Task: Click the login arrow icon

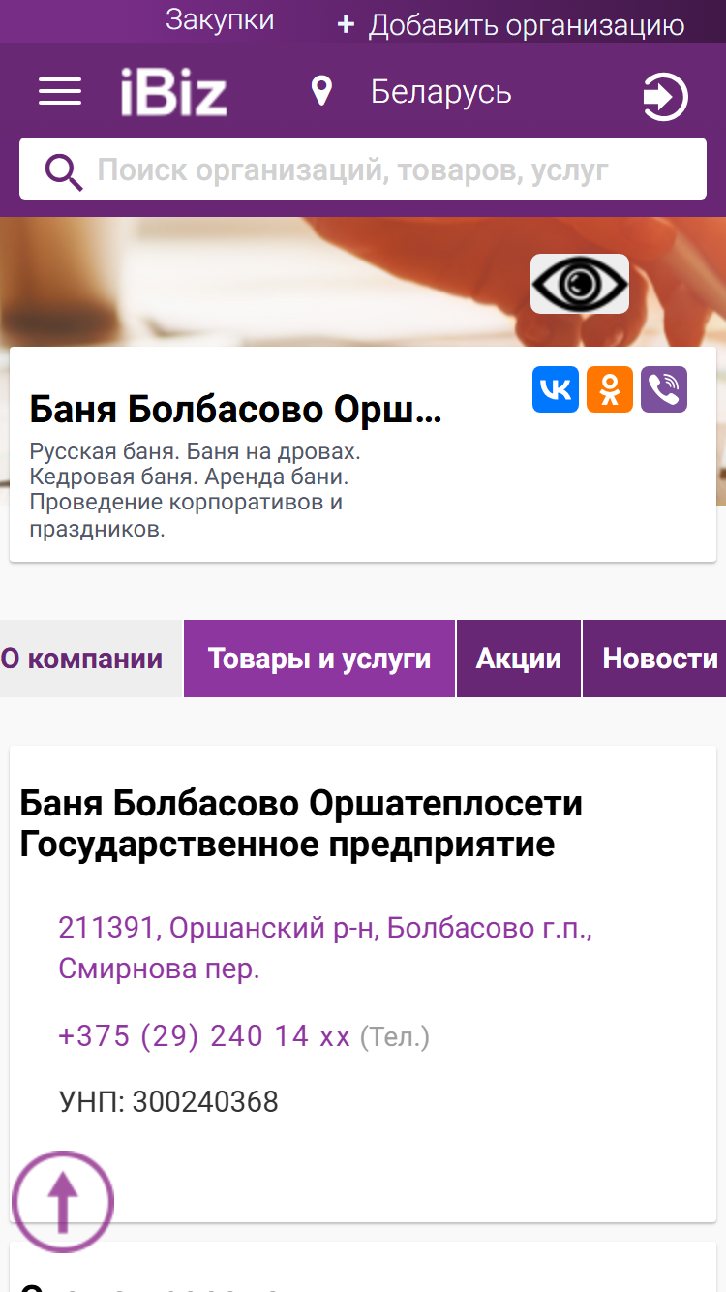Action: [665, 97]
